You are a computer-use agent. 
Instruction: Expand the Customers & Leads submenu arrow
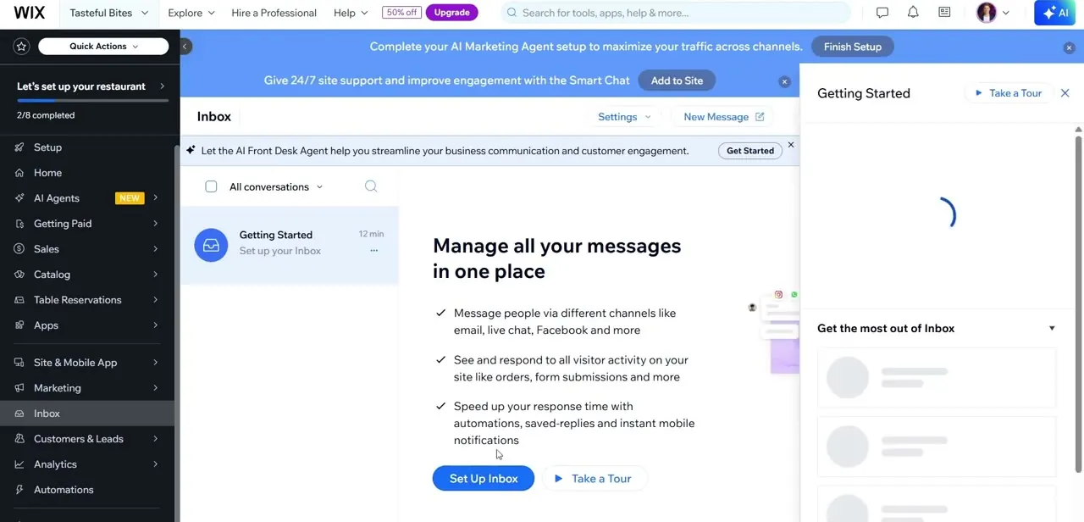point(156,439)
